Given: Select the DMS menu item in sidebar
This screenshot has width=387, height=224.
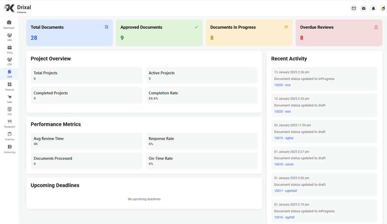Looking at the screenshot, I should (9, 72).
